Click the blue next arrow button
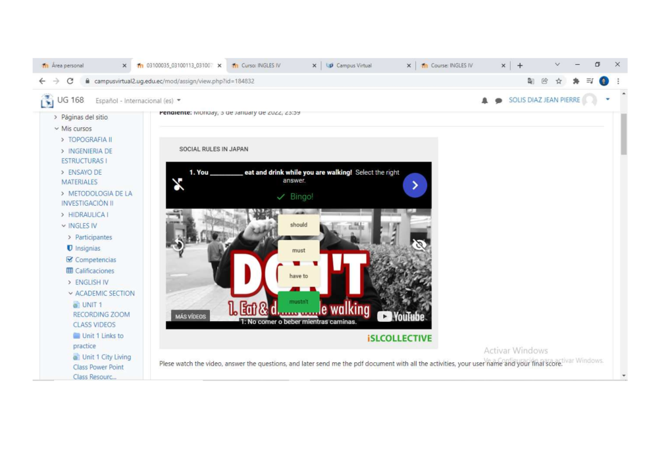The width and height of the screenshot is (658, 466). (x=415, y=186)
